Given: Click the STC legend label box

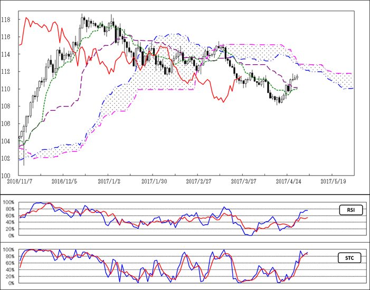Looking at the screenshot, I should pos(349,258).
